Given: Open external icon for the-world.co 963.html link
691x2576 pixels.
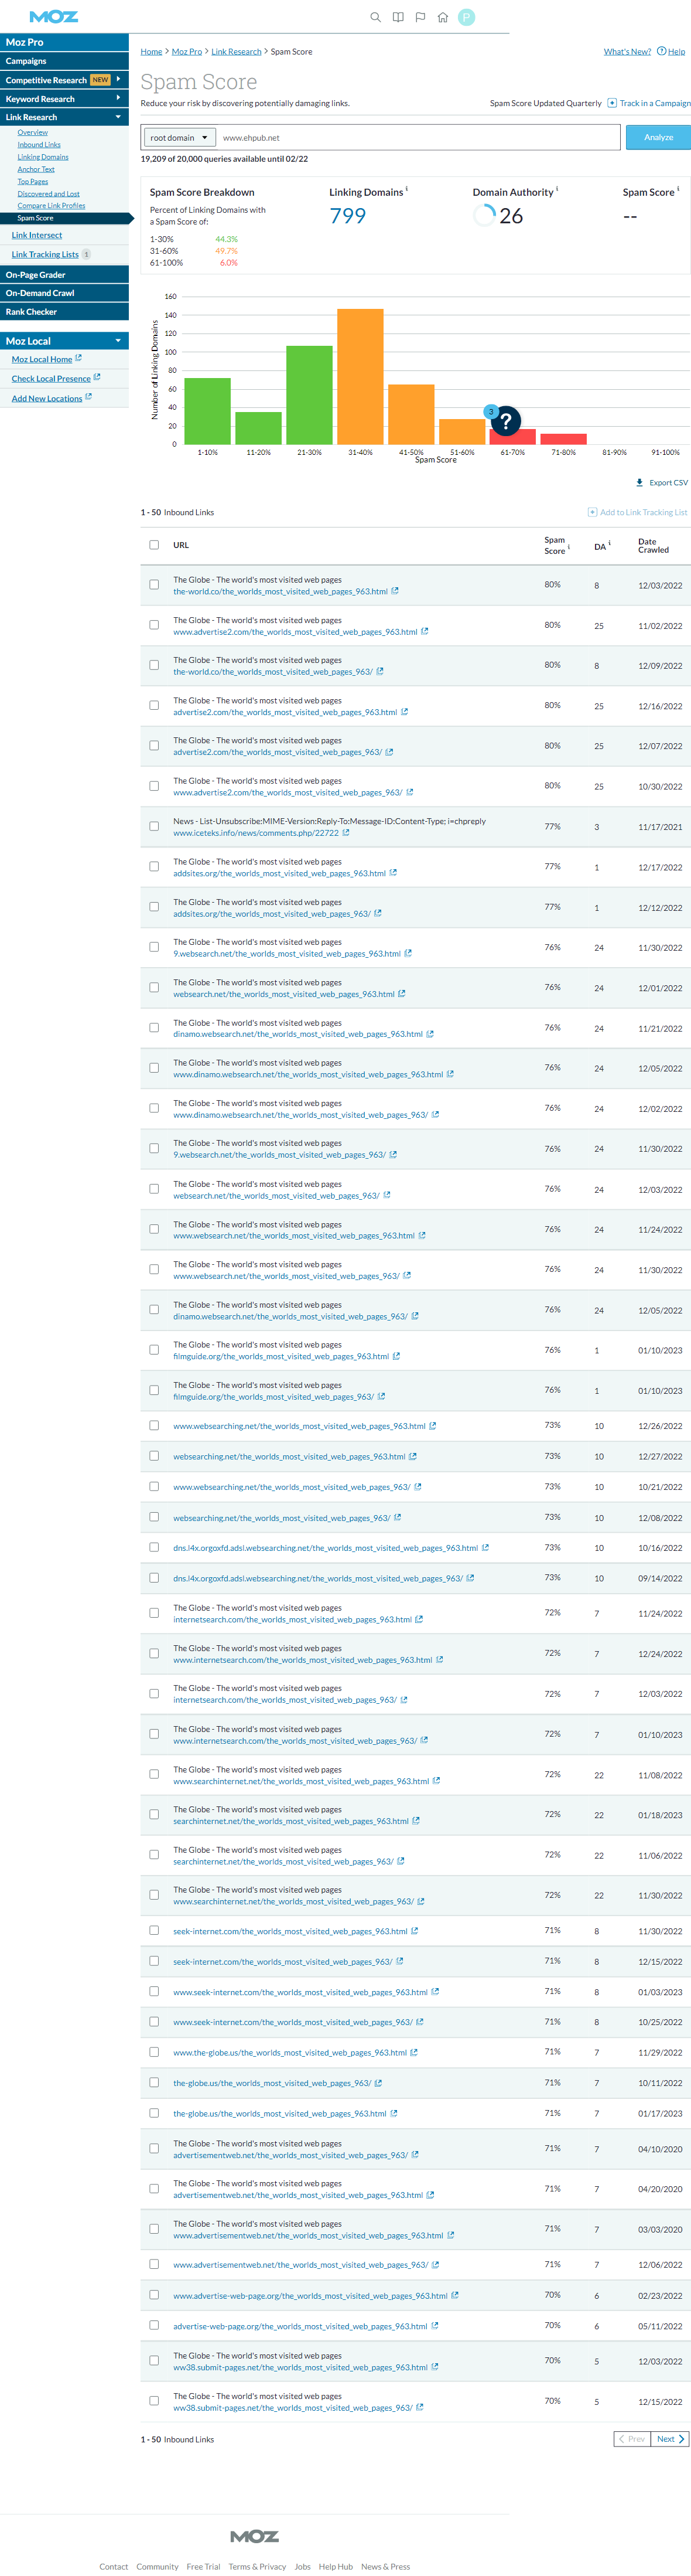Looking at the screenshot, I should [x=395, y=591].
